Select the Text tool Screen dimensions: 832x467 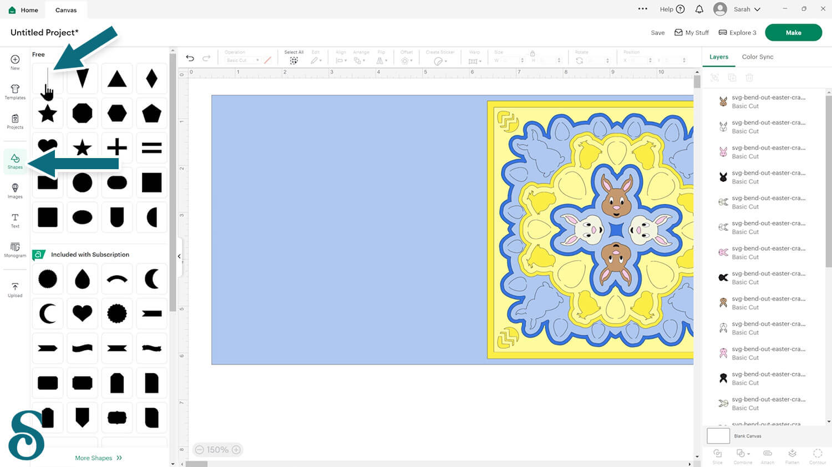[x=15, y=220]
